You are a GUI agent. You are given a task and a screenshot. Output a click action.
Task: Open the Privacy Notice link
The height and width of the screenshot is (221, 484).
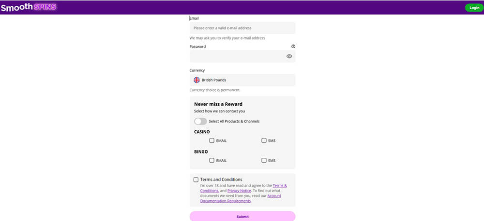[x=239, y=191]
